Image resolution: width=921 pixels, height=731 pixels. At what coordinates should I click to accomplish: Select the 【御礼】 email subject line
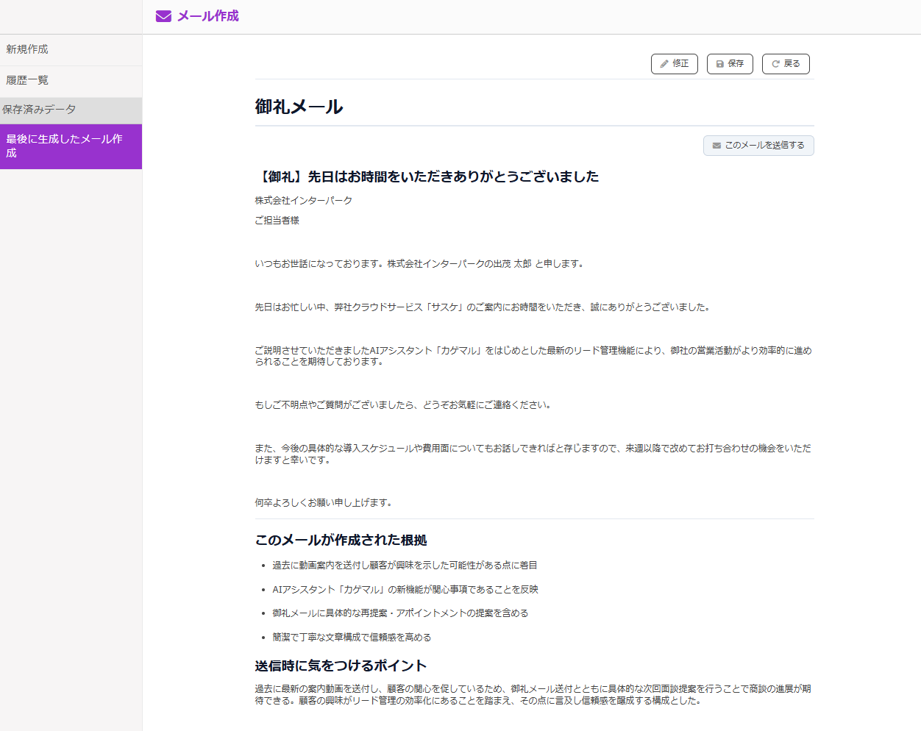tap(427, 176)
